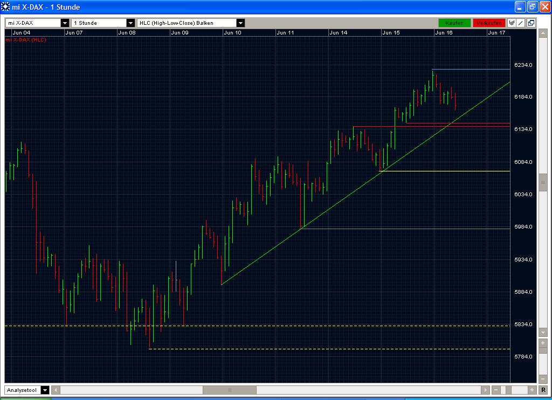This screenshot has height=400, width=552.
Task: Click the 5834.0 price axis label
Action: click(x=523, y=325)
